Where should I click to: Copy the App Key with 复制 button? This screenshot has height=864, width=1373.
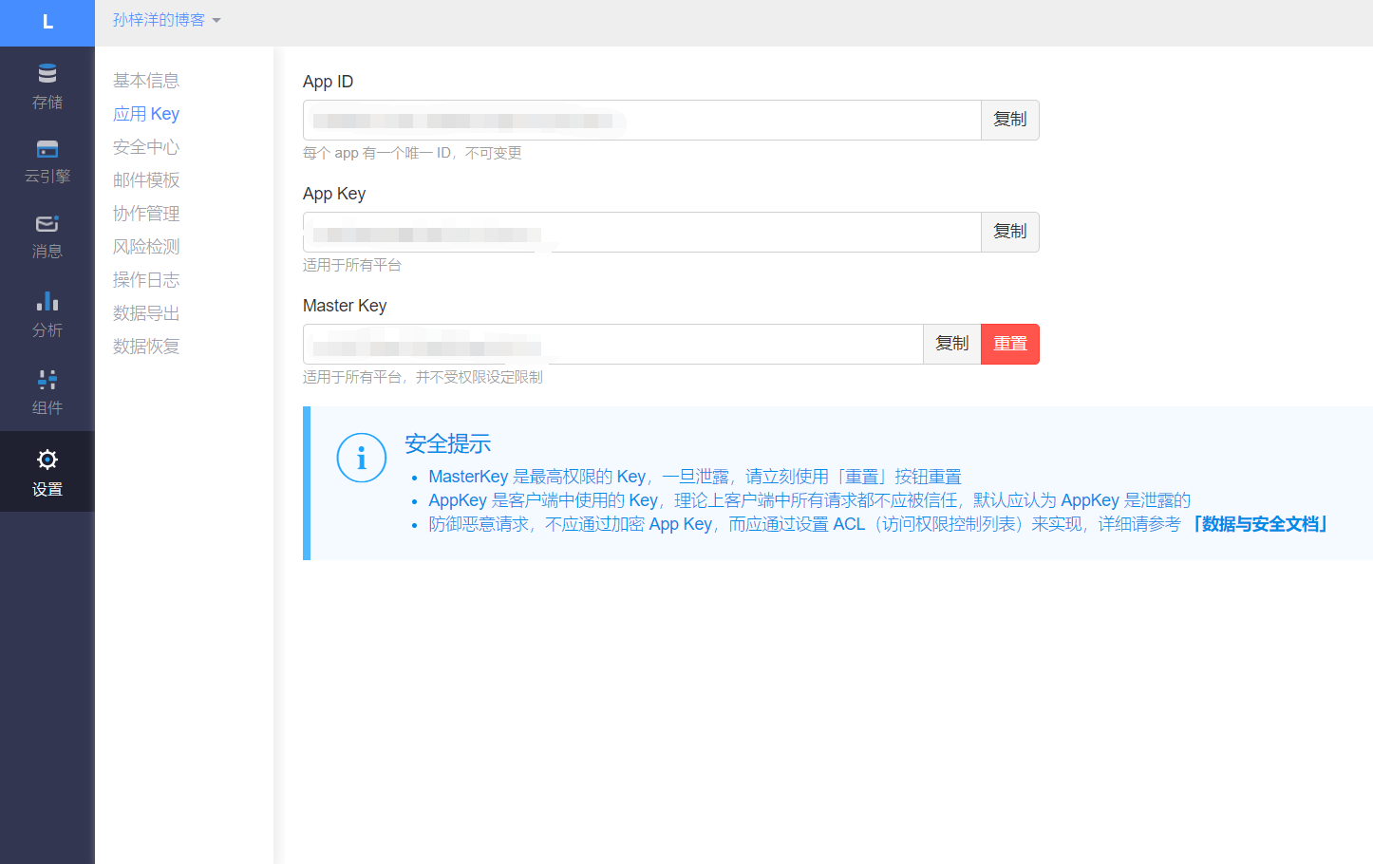pyautogui.click(x=1009, y=232)
